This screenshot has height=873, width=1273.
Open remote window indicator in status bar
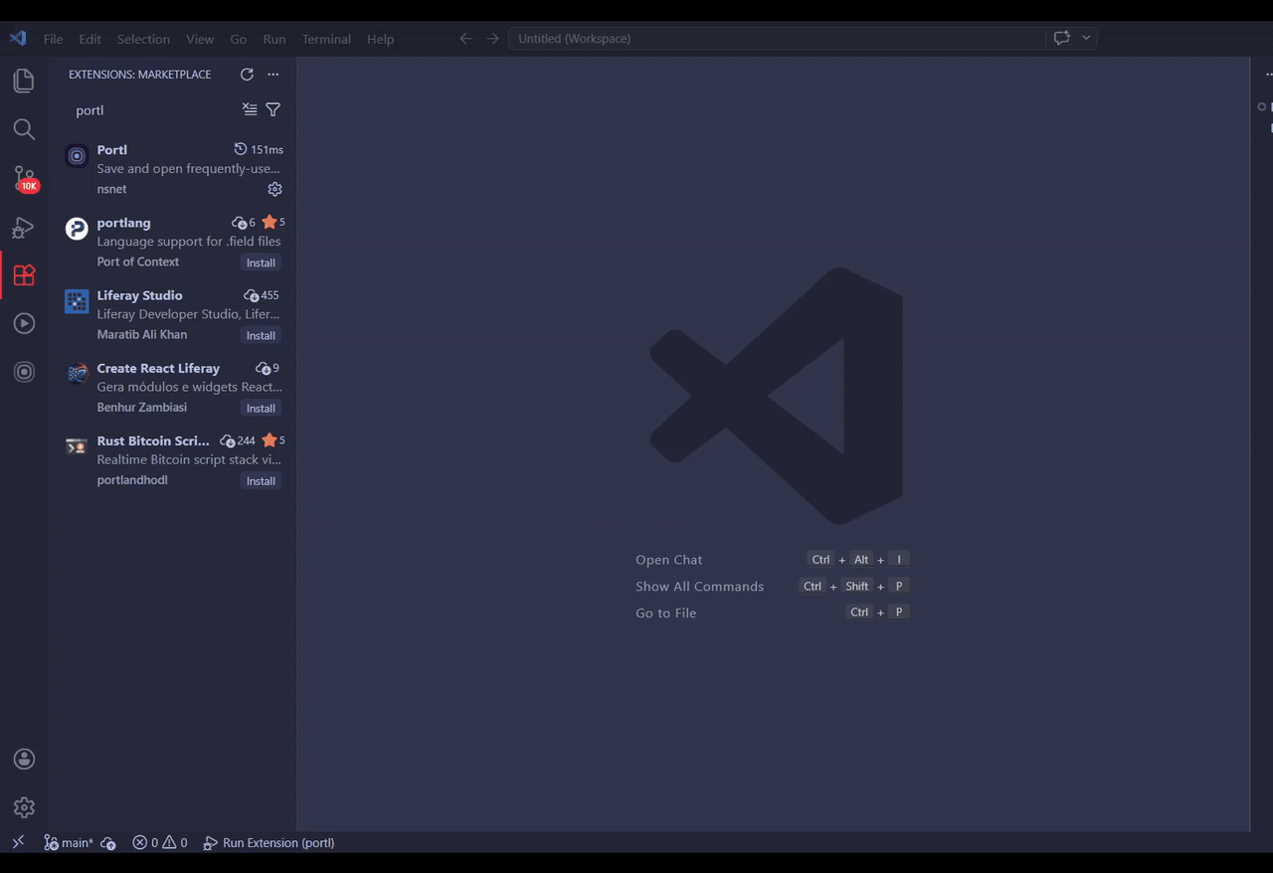[18, 842]
